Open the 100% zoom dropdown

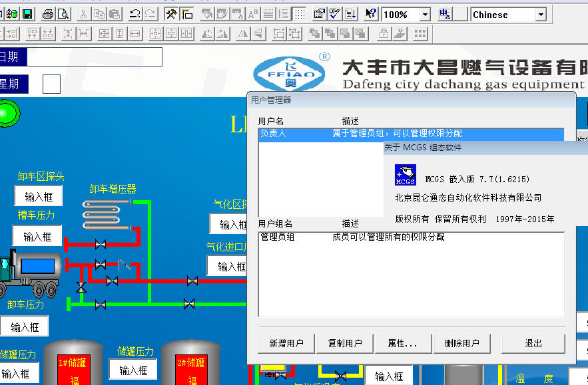click(x=425, y=15)
